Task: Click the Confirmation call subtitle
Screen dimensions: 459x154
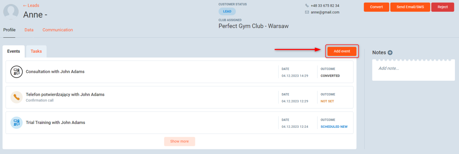Action: click(x=40, y=101)
